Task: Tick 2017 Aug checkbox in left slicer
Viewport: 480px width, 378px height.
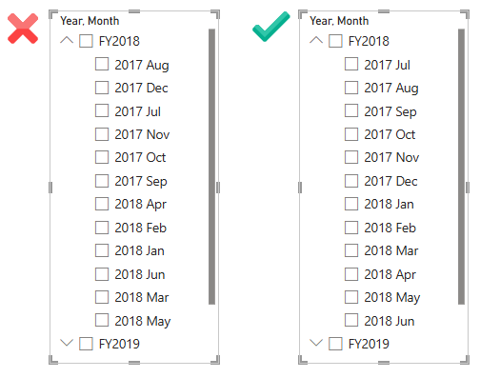Action: pos(102,64)
